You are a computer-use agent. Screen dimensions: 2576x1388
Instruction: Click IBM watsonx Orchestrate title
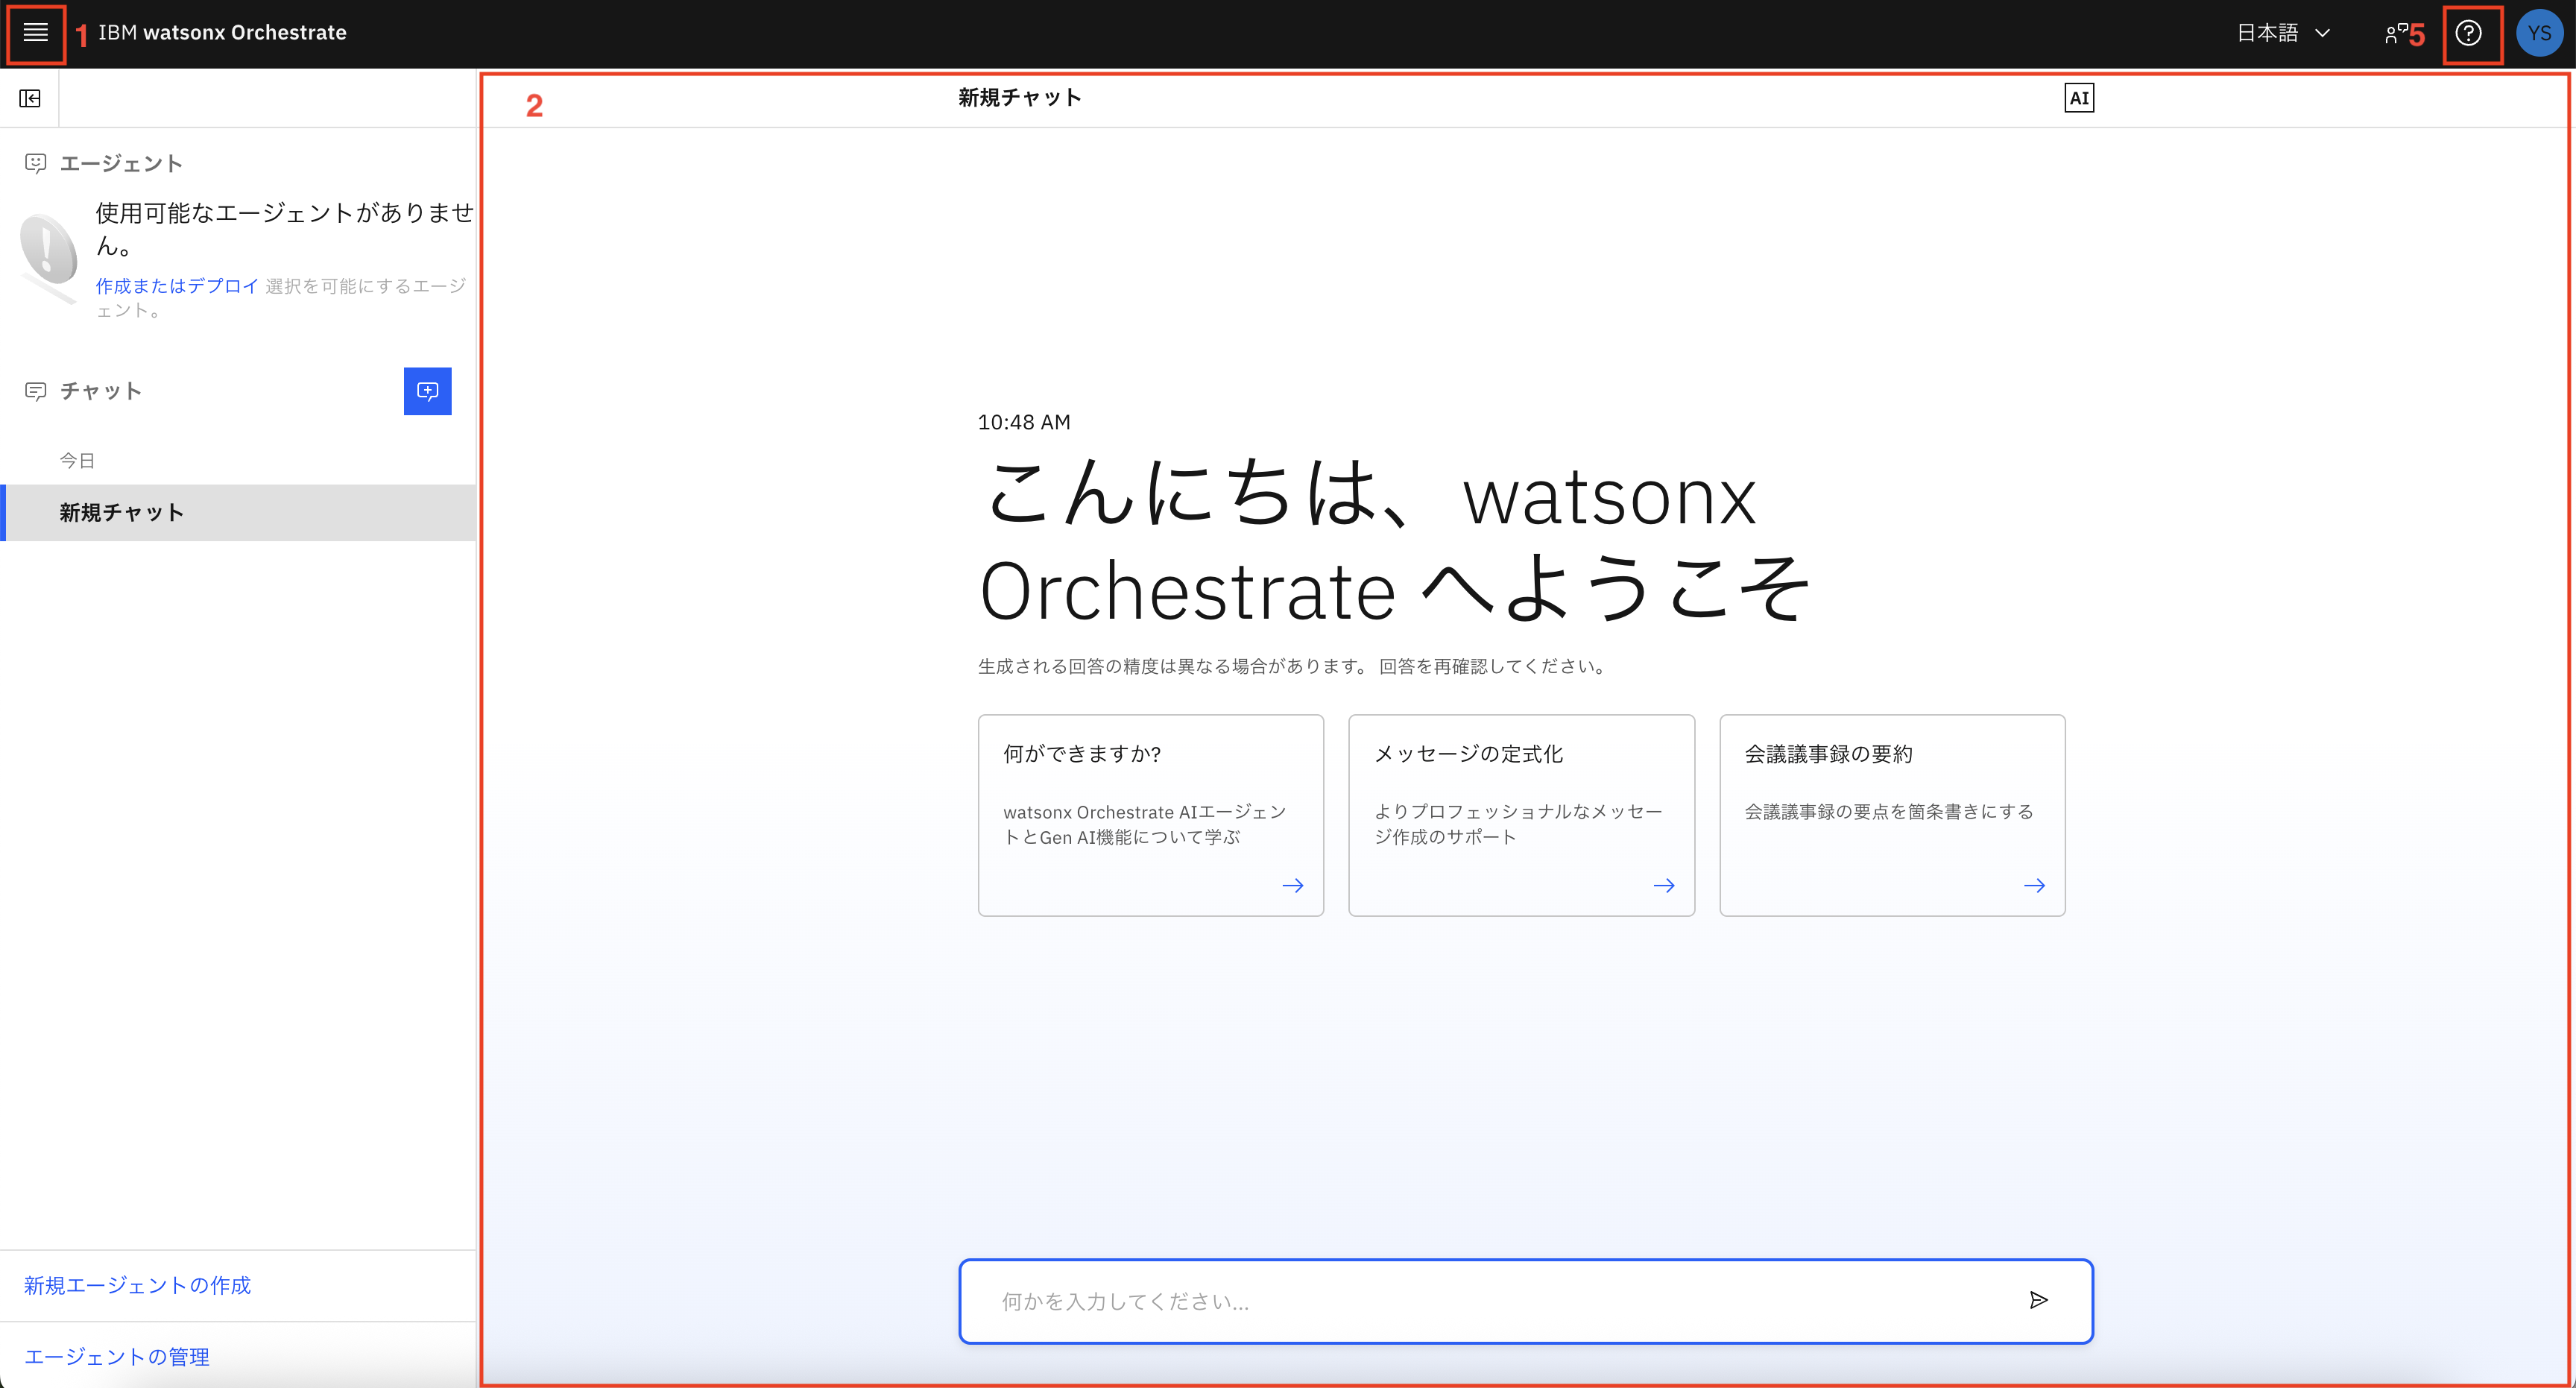coord(222,33)
